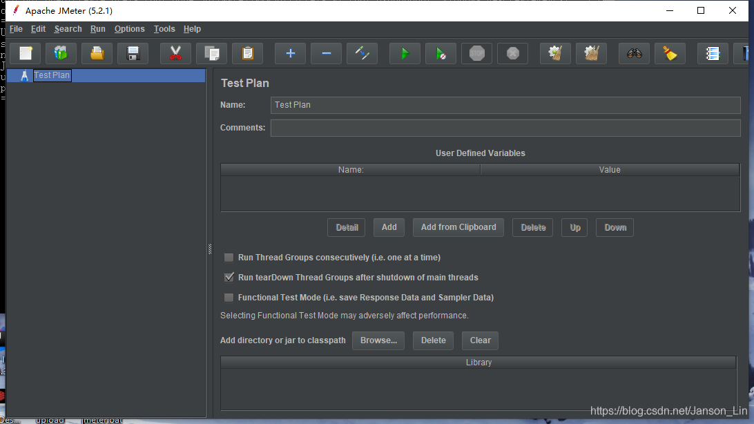754x424 pixels.
Task: Click the JMeter feather title icon
Action: pos(16,10)
